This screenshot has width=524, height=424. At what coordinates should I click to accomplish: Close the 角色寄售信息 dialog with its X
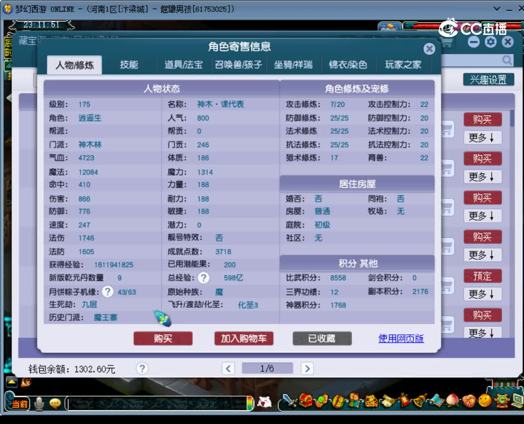click(x=429, y=49)
